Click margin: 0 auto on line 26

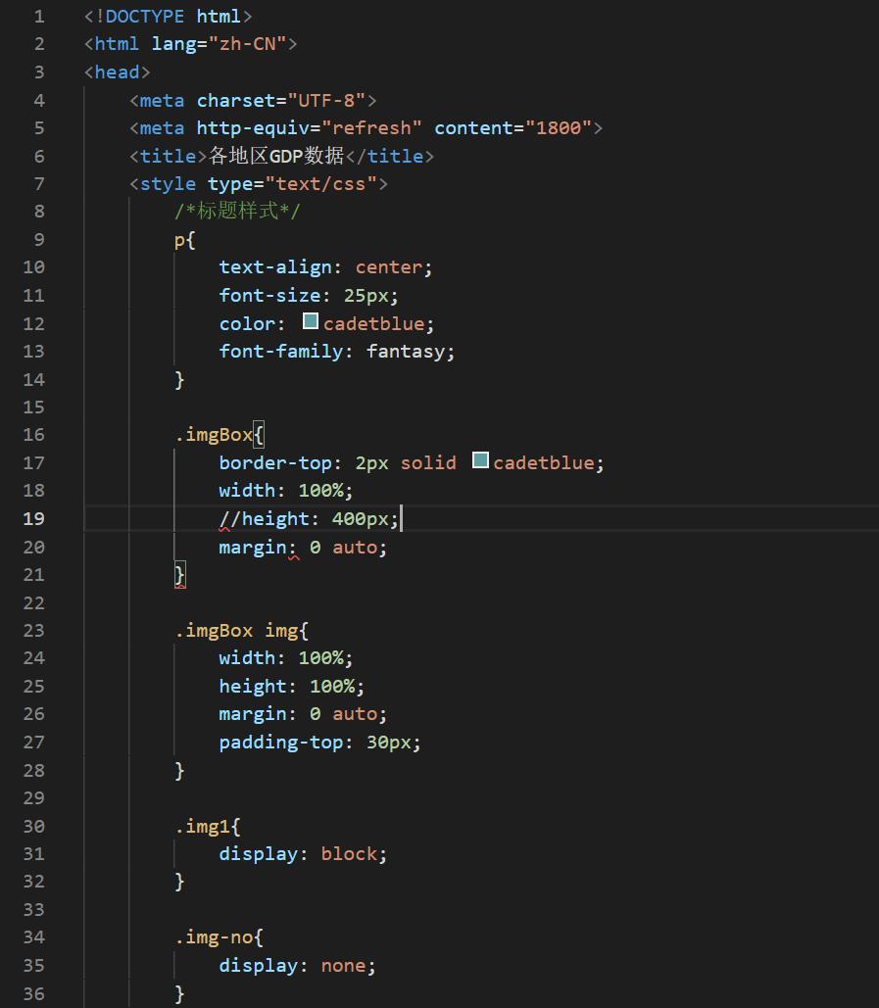[x=303, y=714]
